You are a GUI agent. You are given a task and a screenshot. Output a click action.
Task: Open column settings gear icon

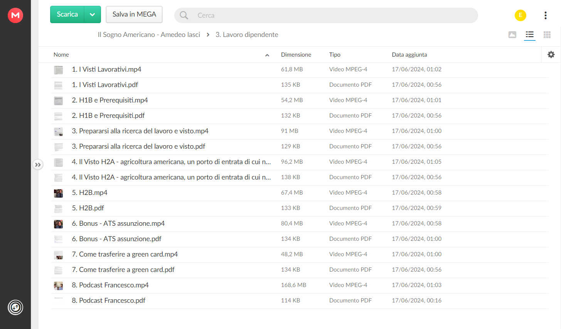(x=551, y=55)
